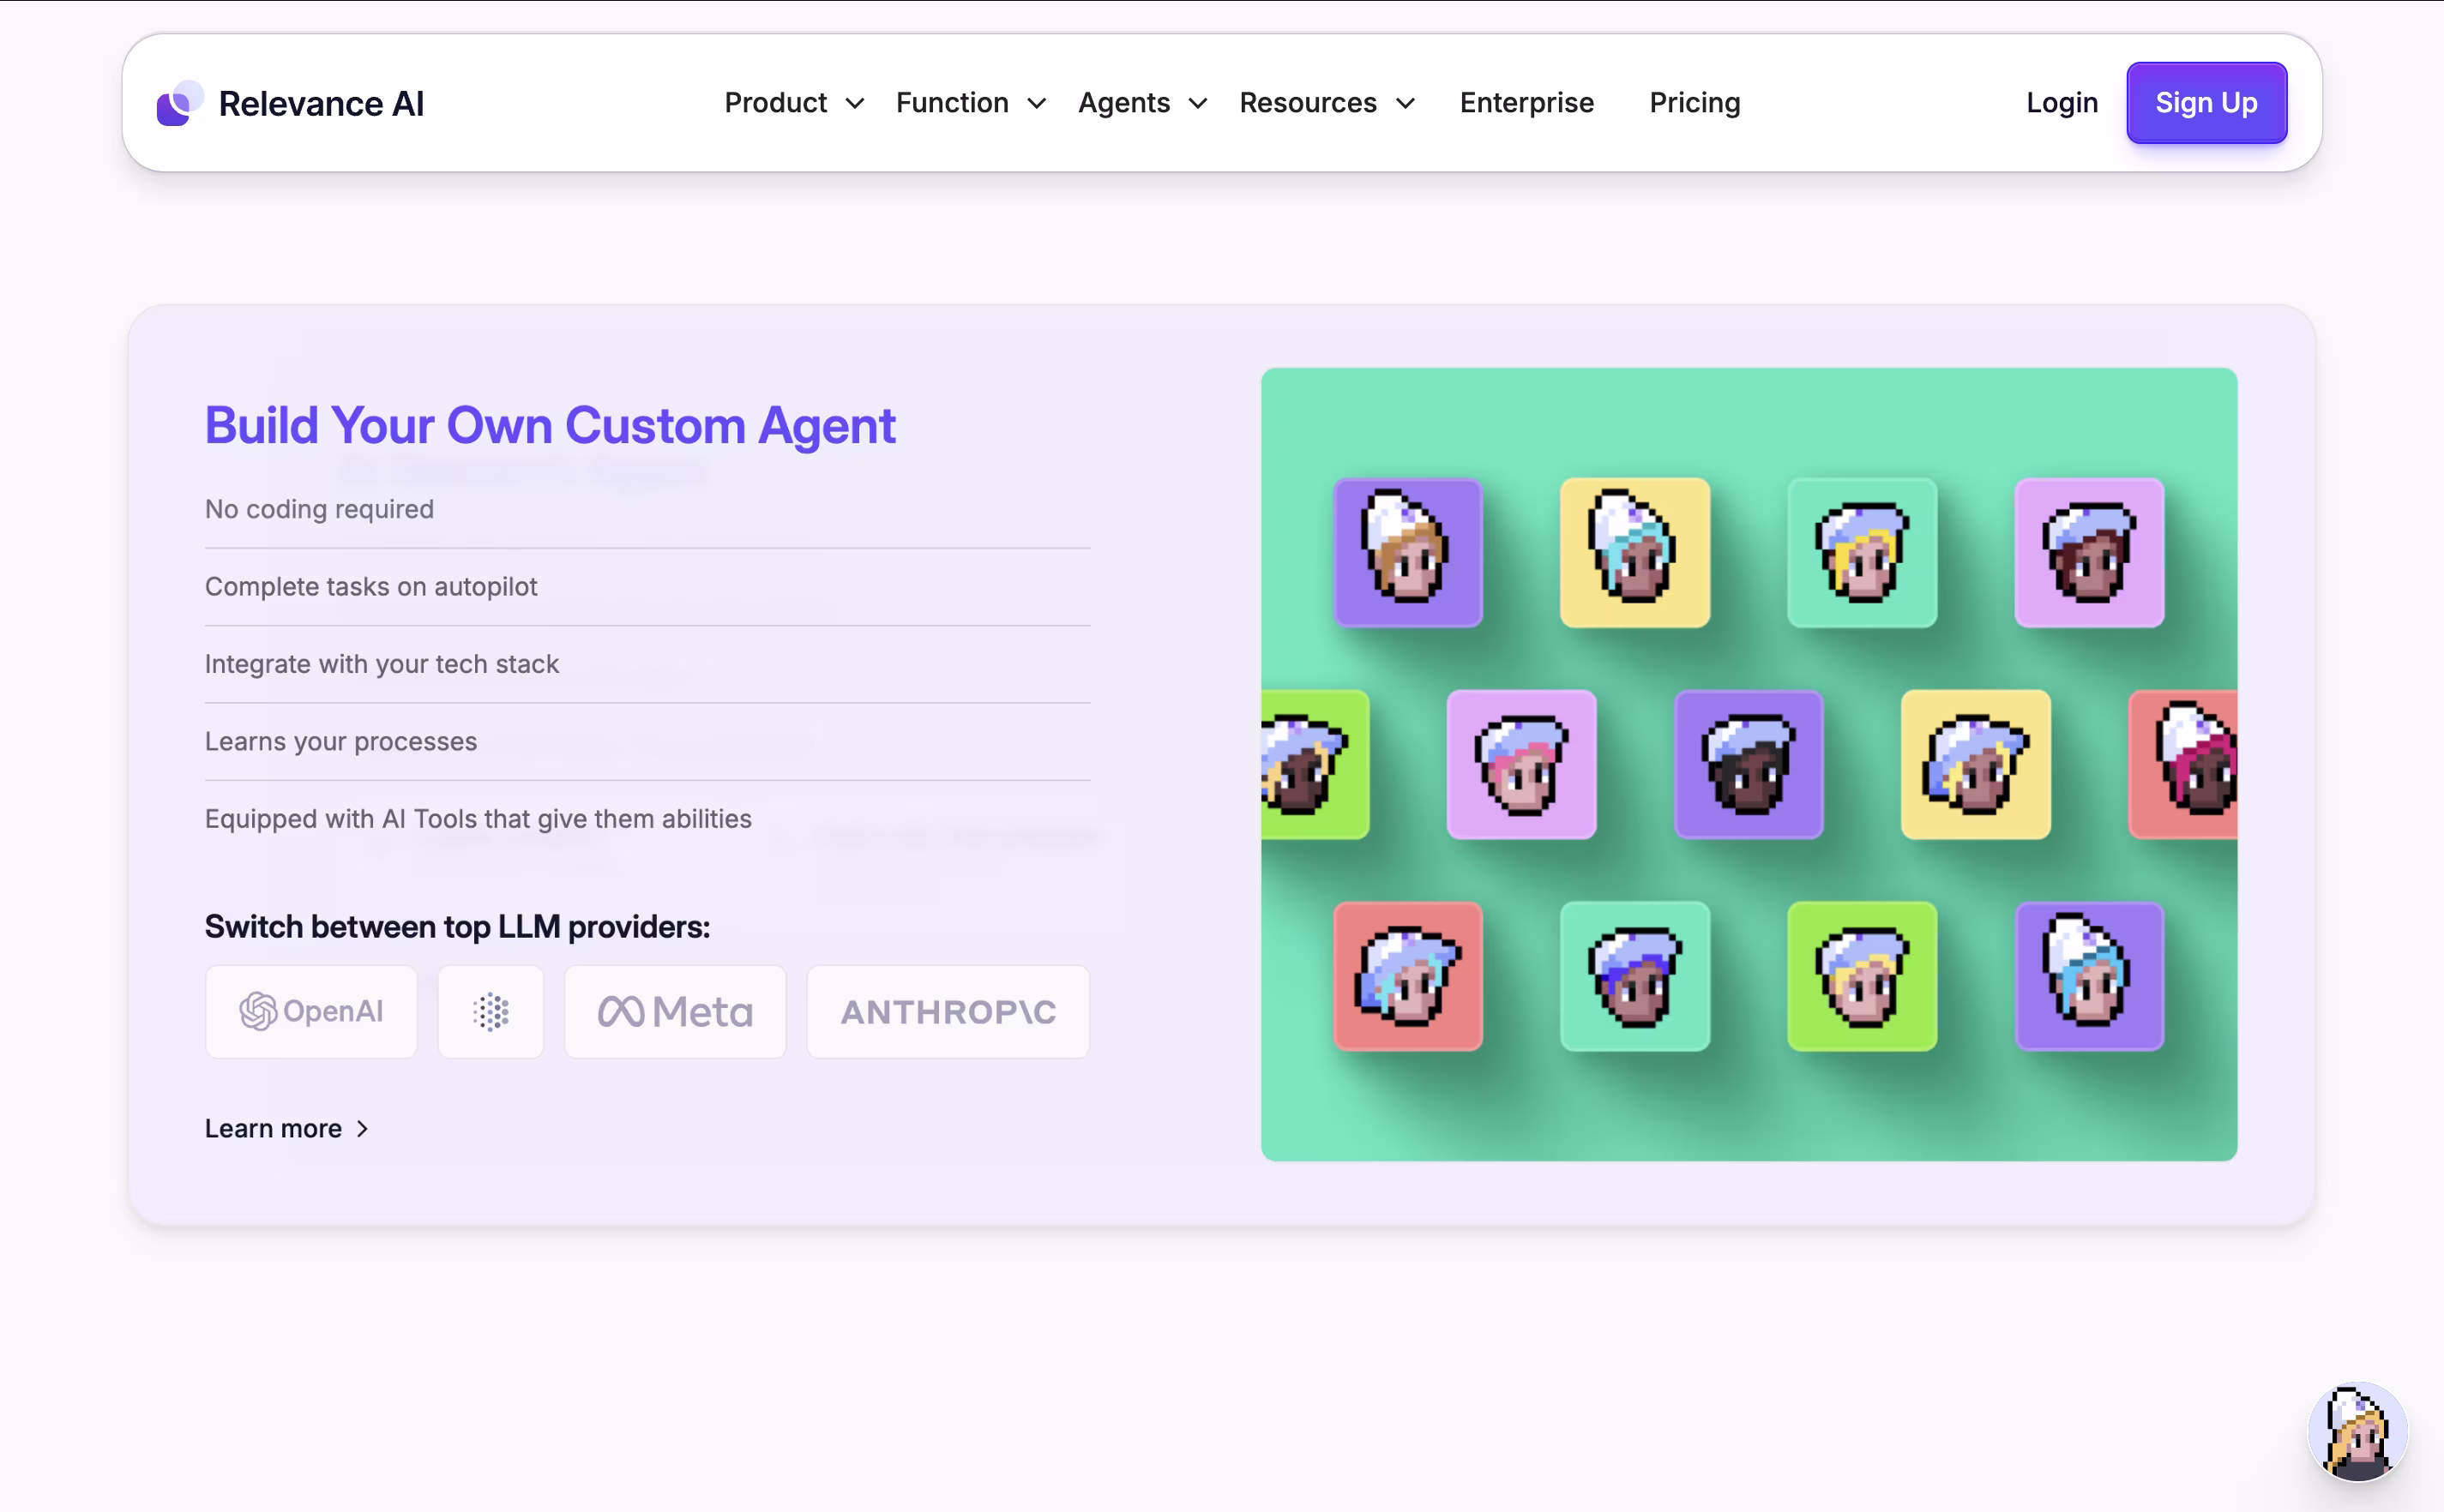The image size is (2444, 1512).
Task: Click the top-row purple agent avatar tile
Action: [1407, 553]
